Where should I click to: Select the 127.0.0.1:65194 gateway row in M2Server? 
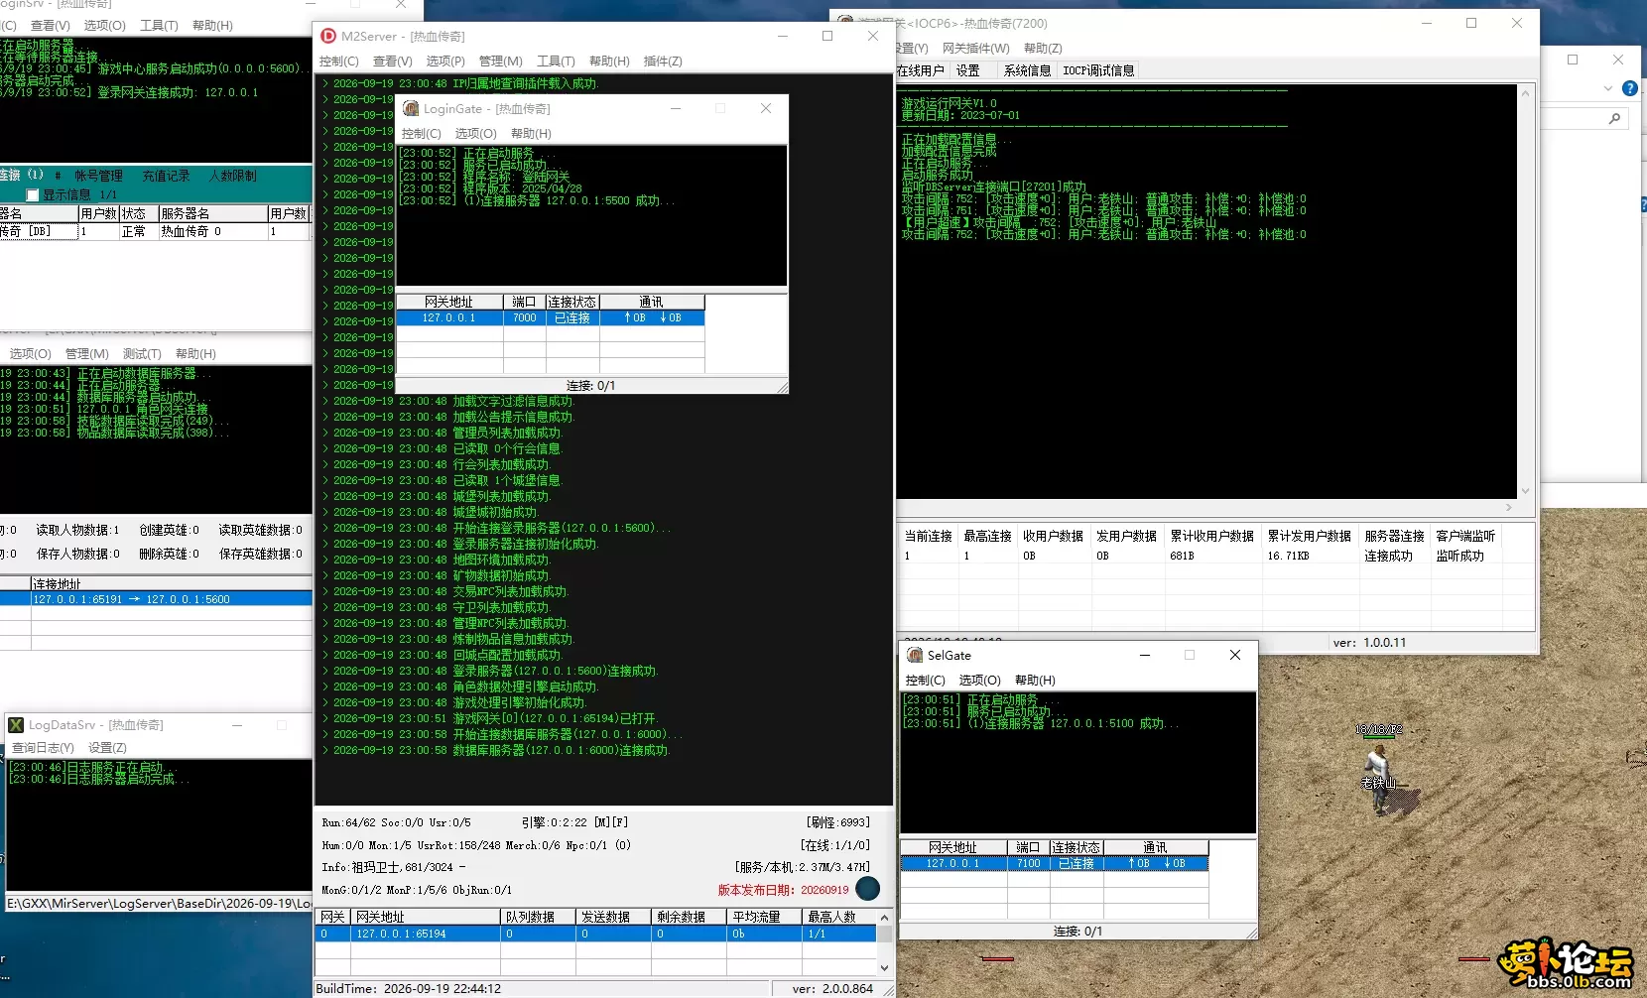click(595, 934)
